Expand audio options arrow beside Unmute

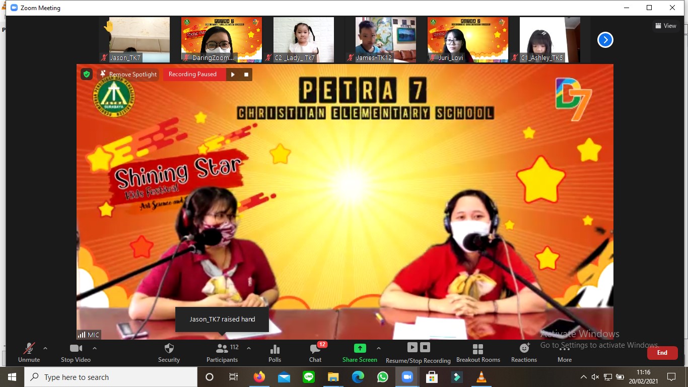pos(45,348)
